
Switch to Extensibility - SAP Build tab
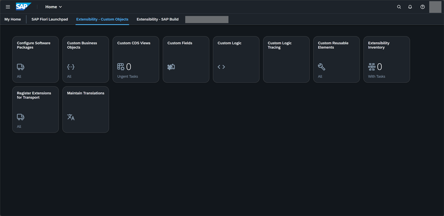(x=158, y=19)
